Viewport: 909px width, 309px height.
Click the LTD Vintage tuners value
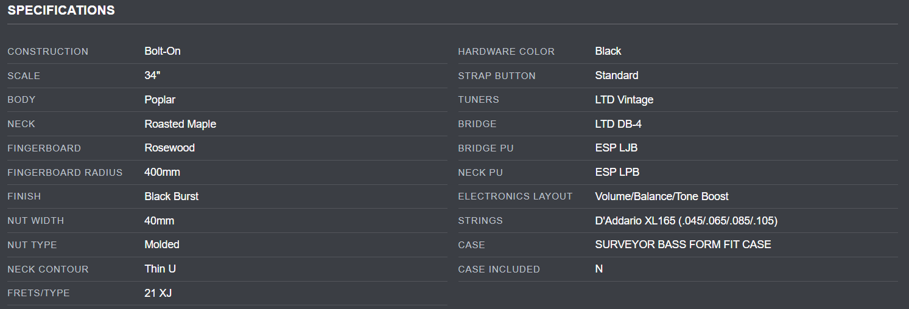[x=624, y=100]
